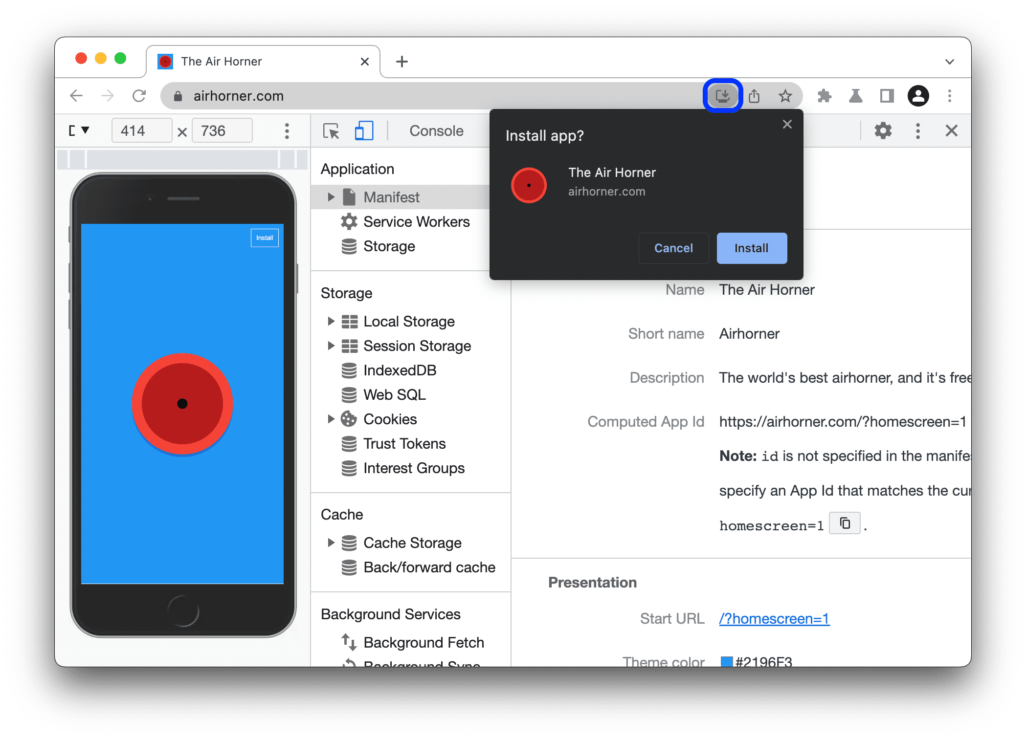Click the install PWA icon in address bar
The image size is (1026, 739).
721,96
